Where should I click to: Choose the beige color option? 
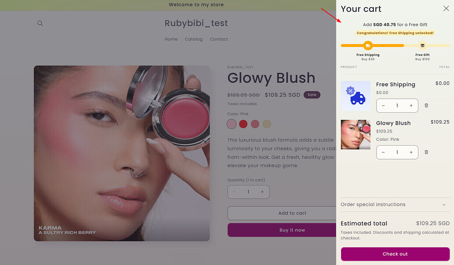pyautogui.click(x=267, y=124)
